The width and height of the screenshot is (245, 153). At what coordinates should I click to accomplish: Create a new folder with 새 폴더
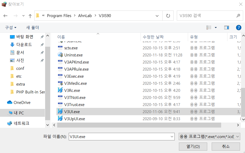coord(33,28)
